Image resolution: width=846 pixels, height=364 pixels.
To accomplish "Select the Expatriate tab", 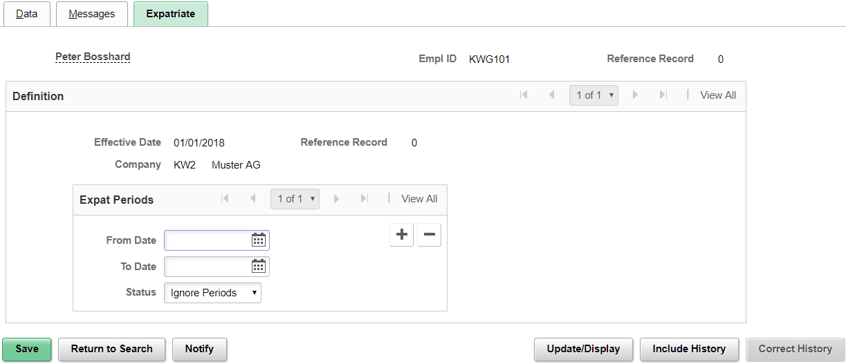I will click(171, 14).
